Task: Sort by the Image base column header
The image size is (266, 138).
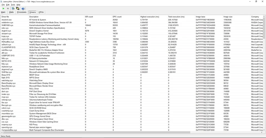Action: [209, 17]
